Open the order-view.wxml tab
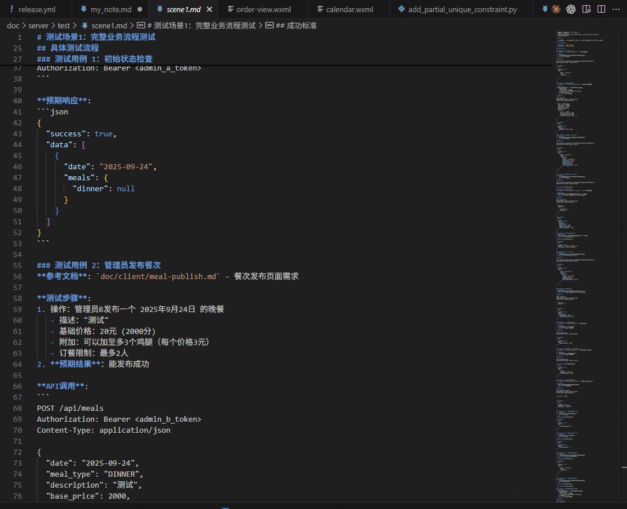This screenshot has height=509, width=627. click(264, 10)
